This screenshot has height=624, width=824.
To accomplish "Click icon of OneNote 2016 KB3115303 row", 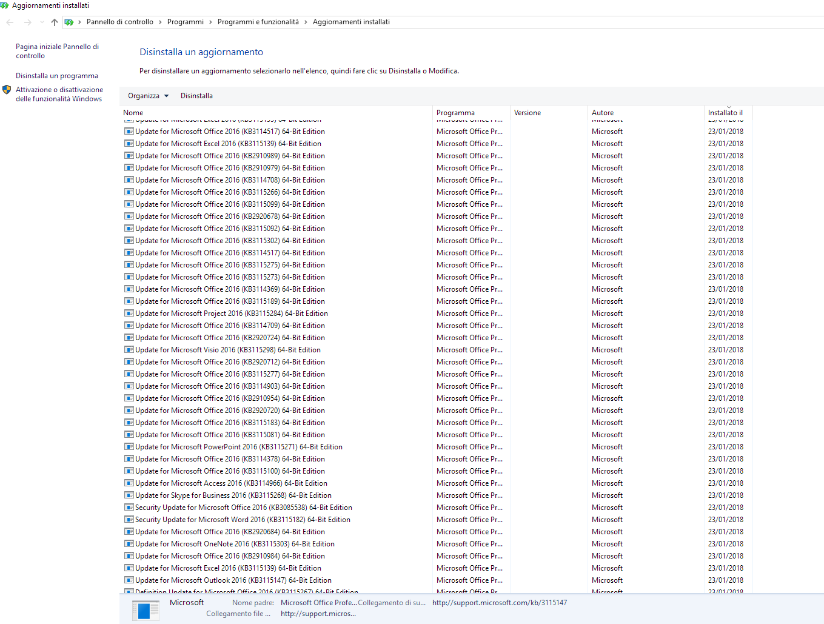I will click(129, 544).
